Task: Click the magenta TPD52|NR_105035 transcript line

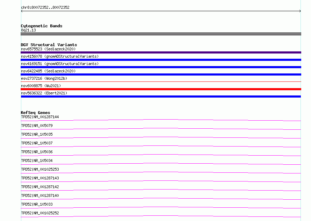Action: point(161,137)
